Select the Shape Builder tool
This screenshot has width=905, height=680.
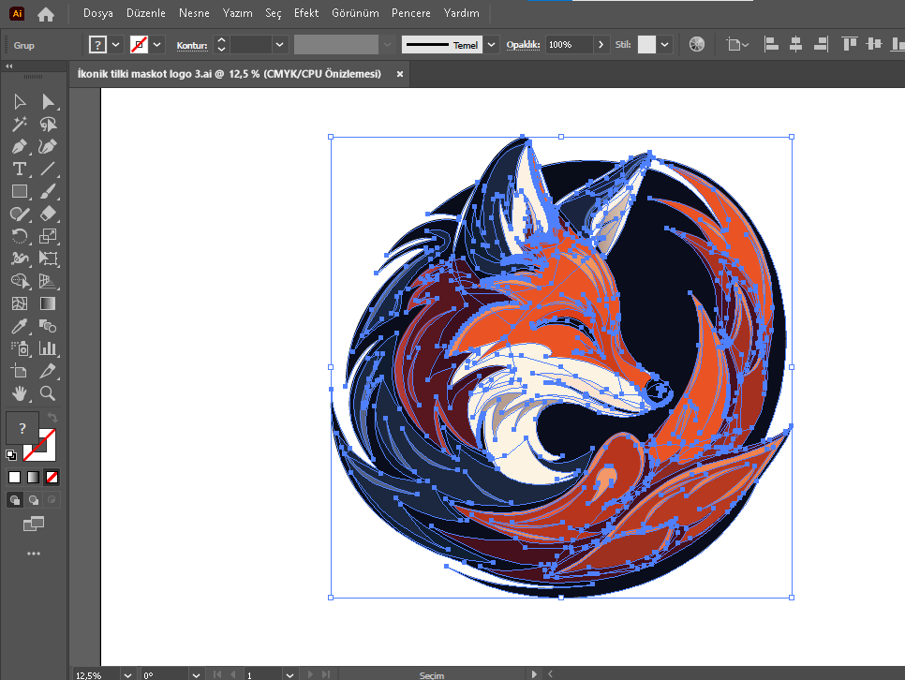click(x=20, y=281)
